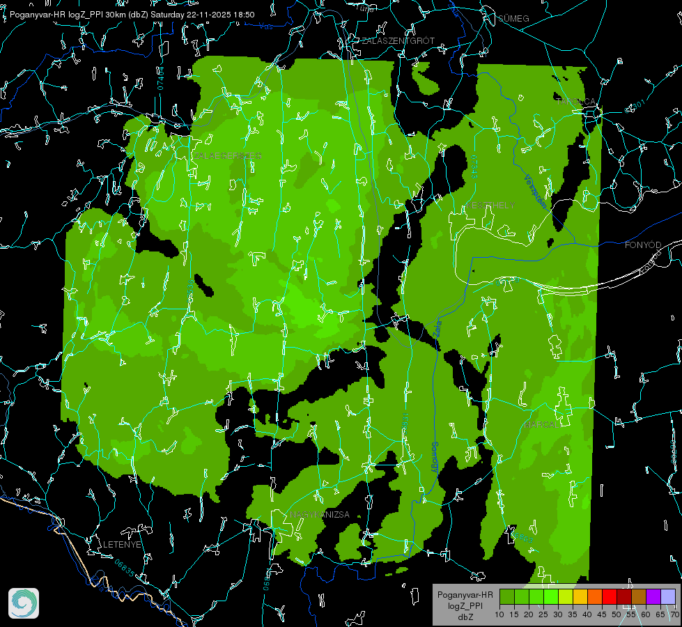Select the 50–55 dBZ dark red swatch
Screen dimensions: 682x627
pyautogui.click(x=623, y=597)
